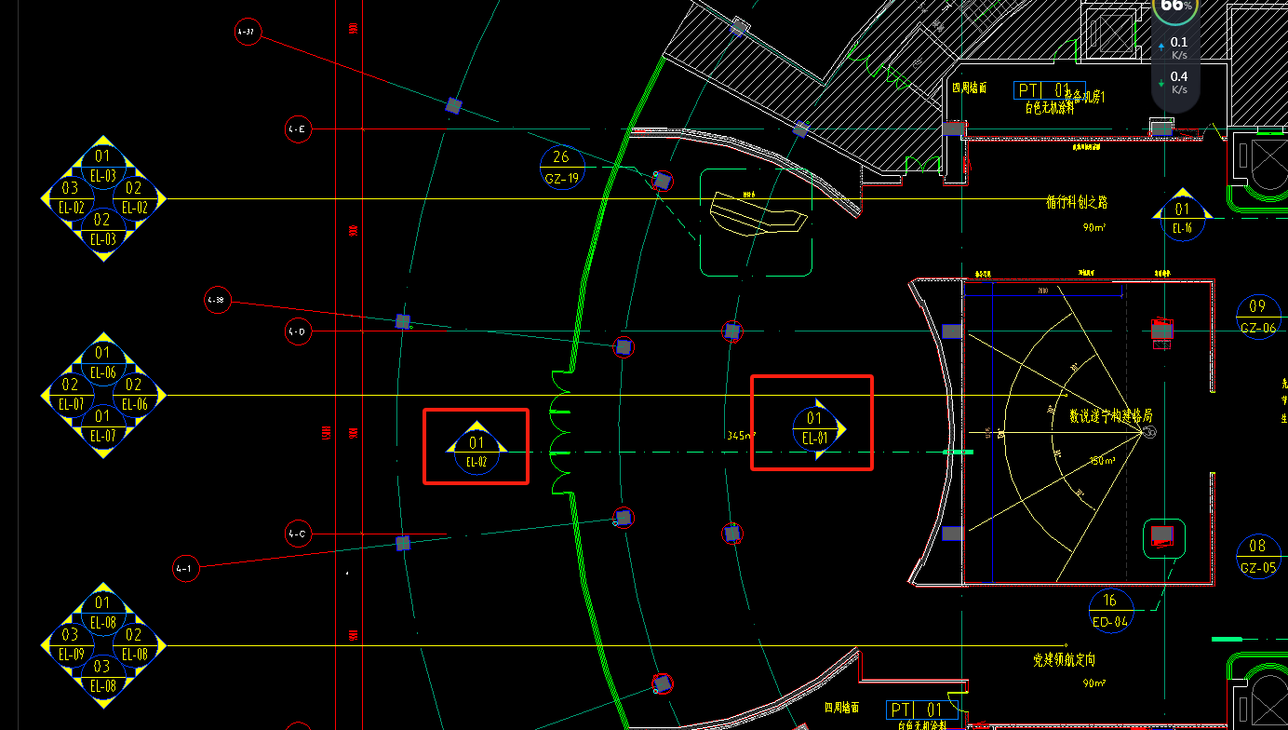1288x730 pixels.
Task: Click the column square on the 4-38 gridline
Action: coord(403,321)
